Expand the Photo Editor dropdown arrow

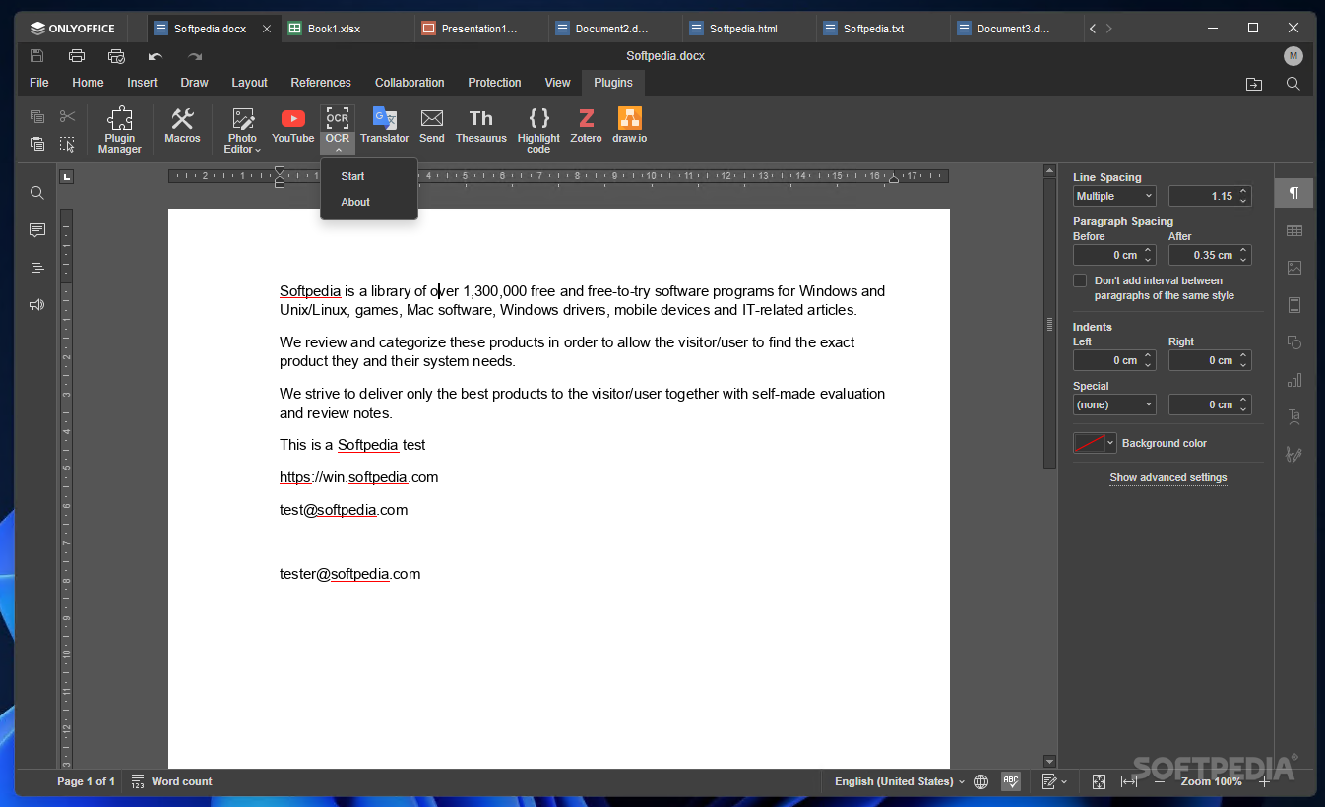(258, 151)
